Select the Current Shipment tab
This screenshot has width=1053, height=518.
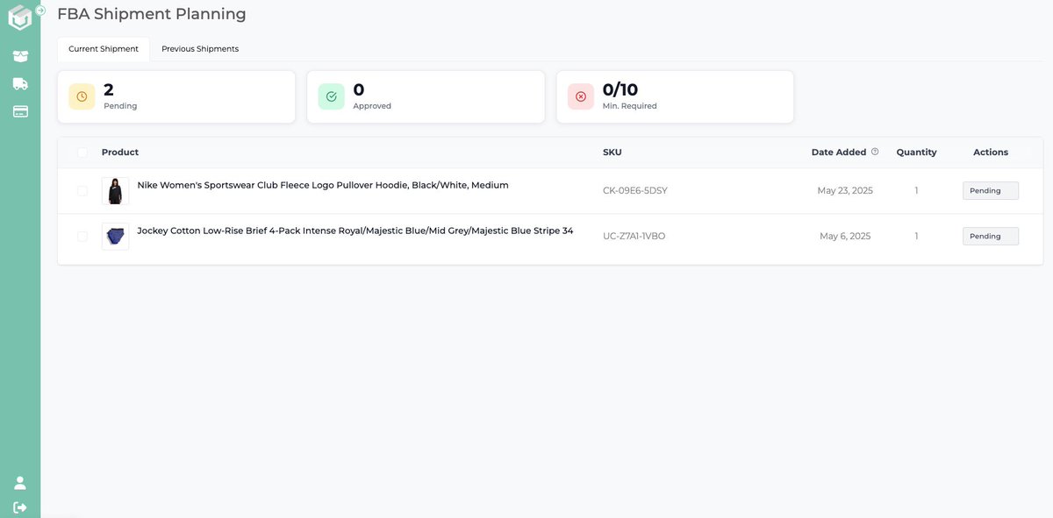coord(104,48)
